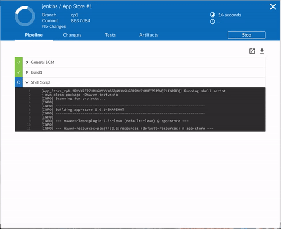Switch to the Pipeline tab
Viewport: 281px width, 229px height.
tap(34, 35)
